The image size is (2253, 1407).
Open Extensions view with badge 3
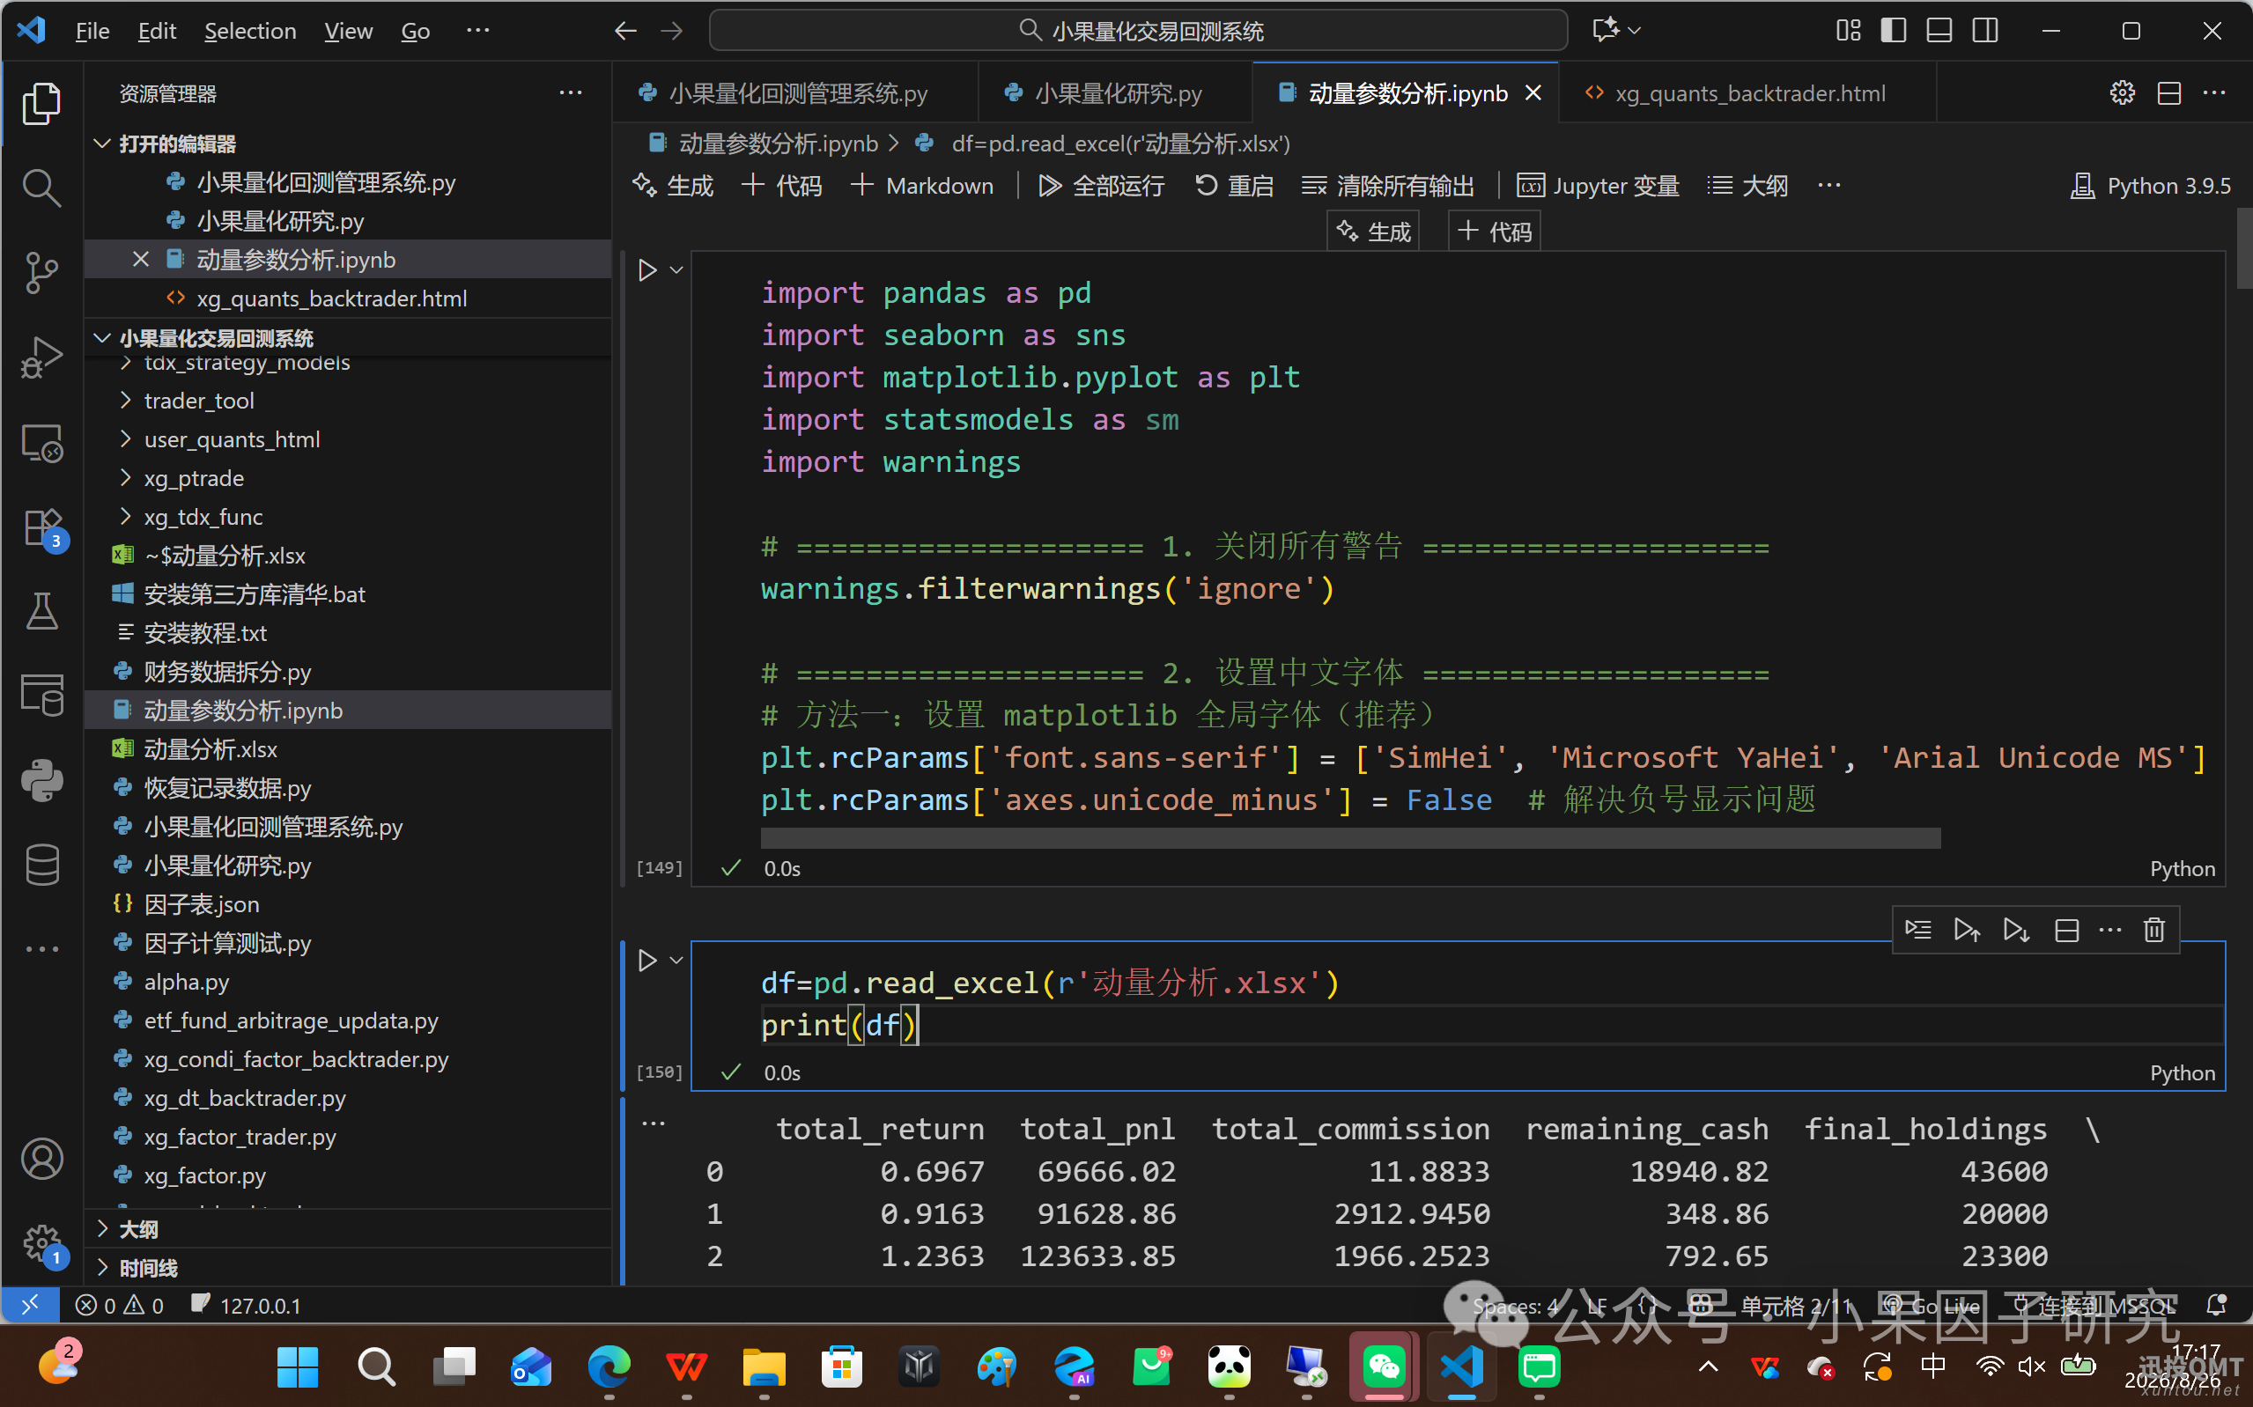click(x=42, y=527)
